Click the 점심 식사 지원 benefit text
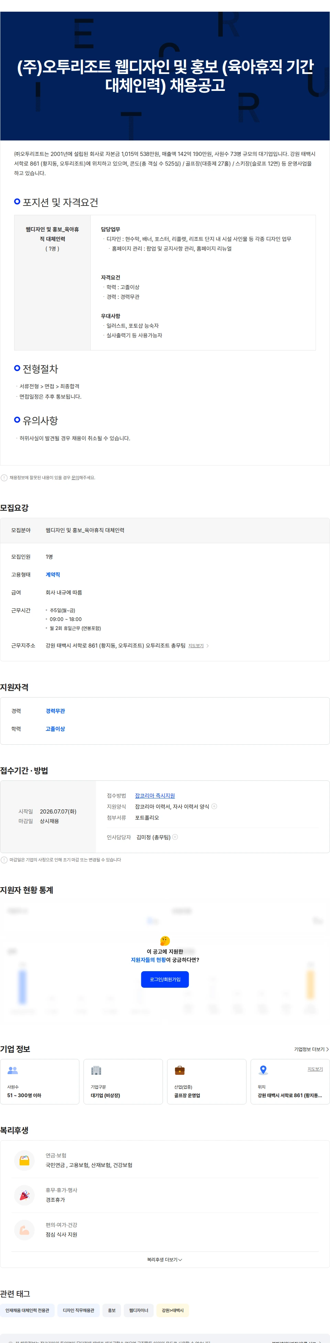The image size is (330, 1343). coord(61,1235)
